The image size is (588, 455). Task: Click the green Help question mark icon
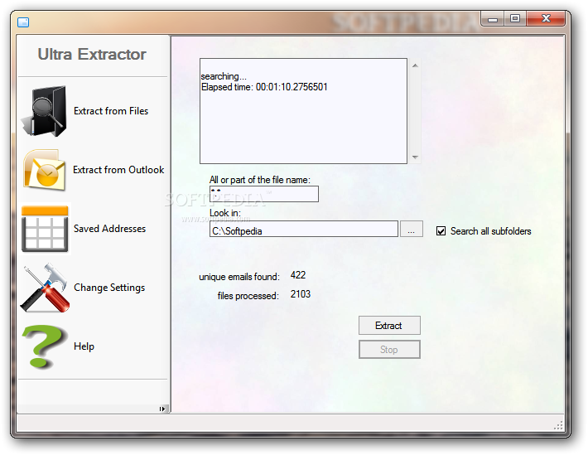44,346
